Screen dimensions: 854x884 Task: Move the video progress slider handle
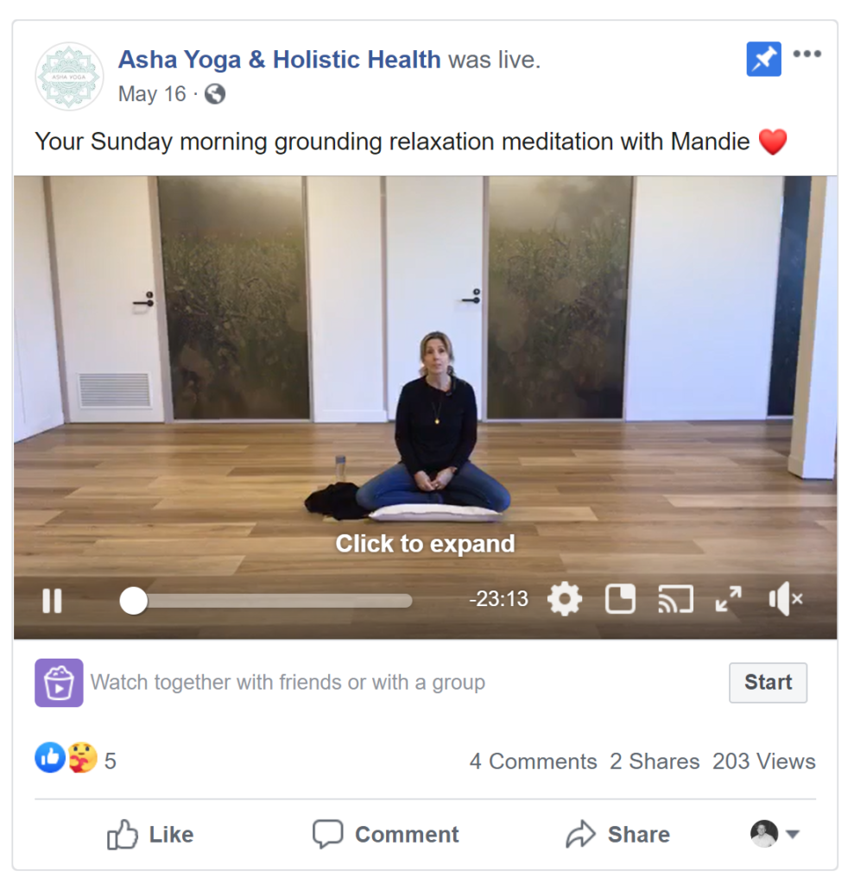tap(133, 601)
